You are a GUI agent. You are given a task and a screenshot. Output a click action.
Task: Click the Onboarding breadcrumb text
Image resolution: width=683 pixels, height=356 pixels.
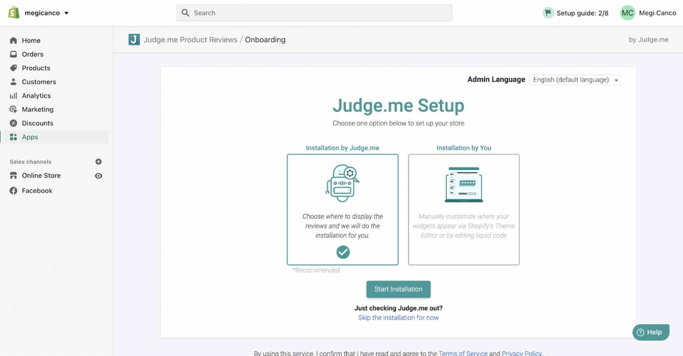(x=265, y=40)
